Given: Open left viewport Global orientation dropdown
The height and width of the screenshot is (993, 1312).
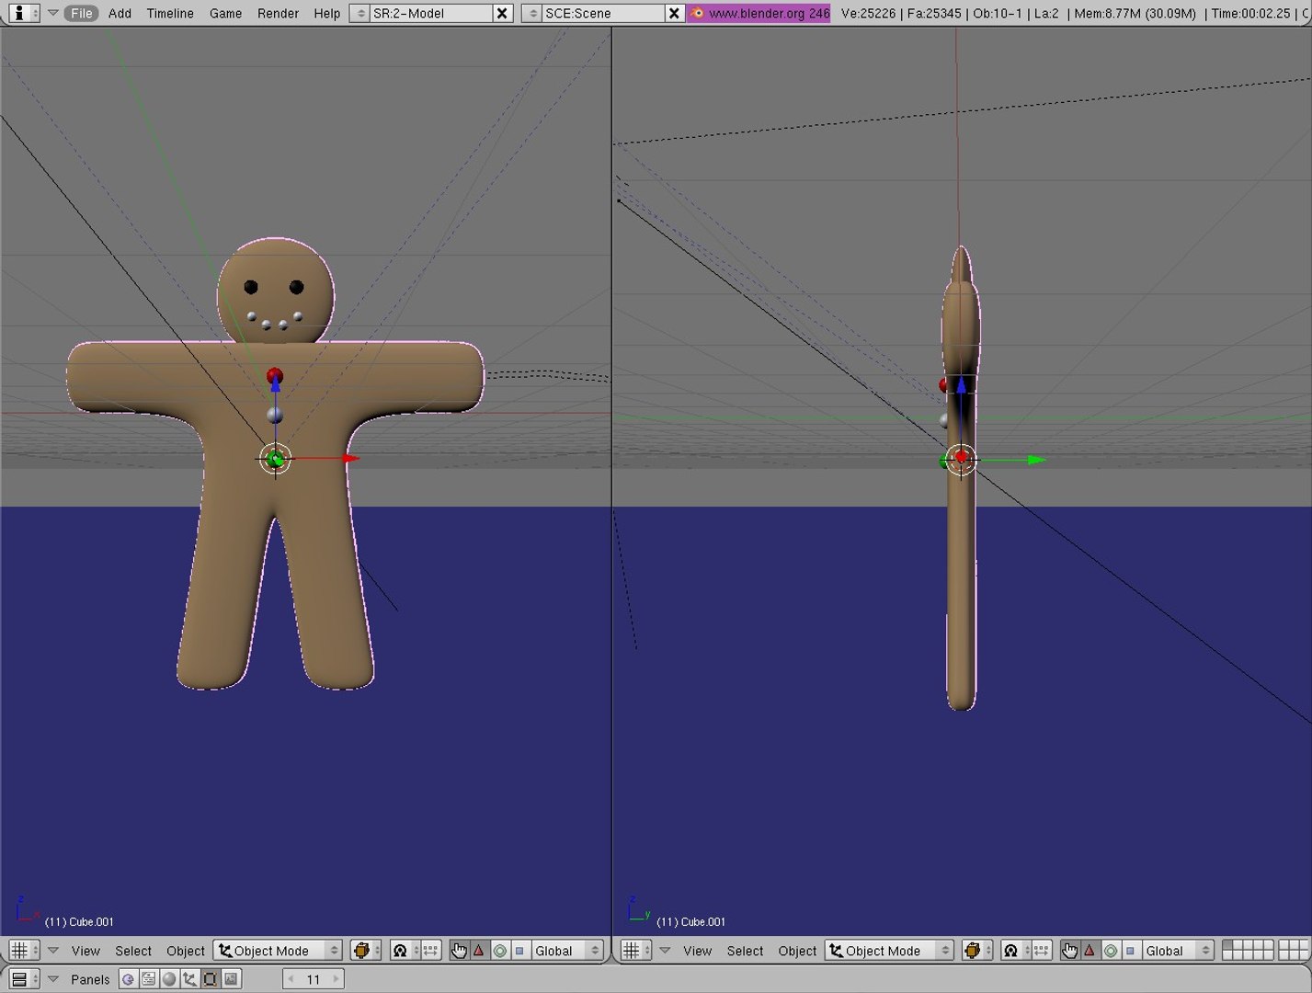Looking at the screenshot, I should pos(567,951).
